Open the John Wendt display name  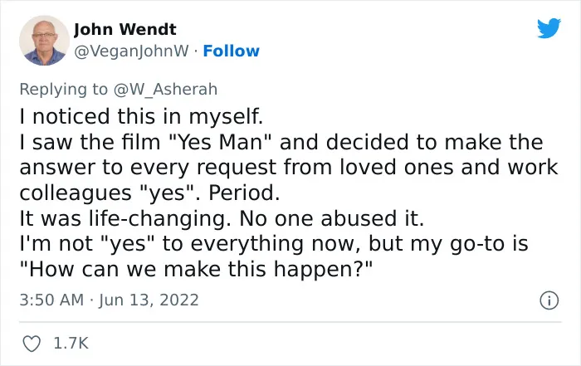point(124,29)
